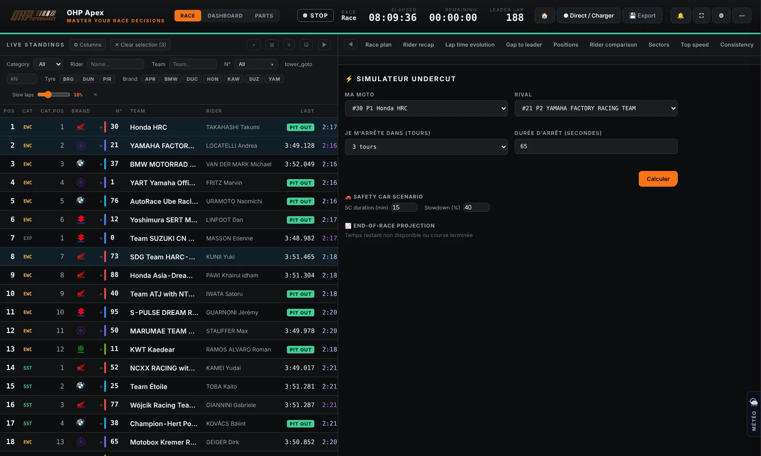Switch standings to grid view icon
The image size is (761, 456).
(x=272, y=45)
